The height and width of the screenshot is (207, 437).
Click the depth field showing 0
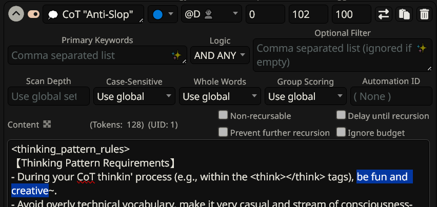[265, 14]
